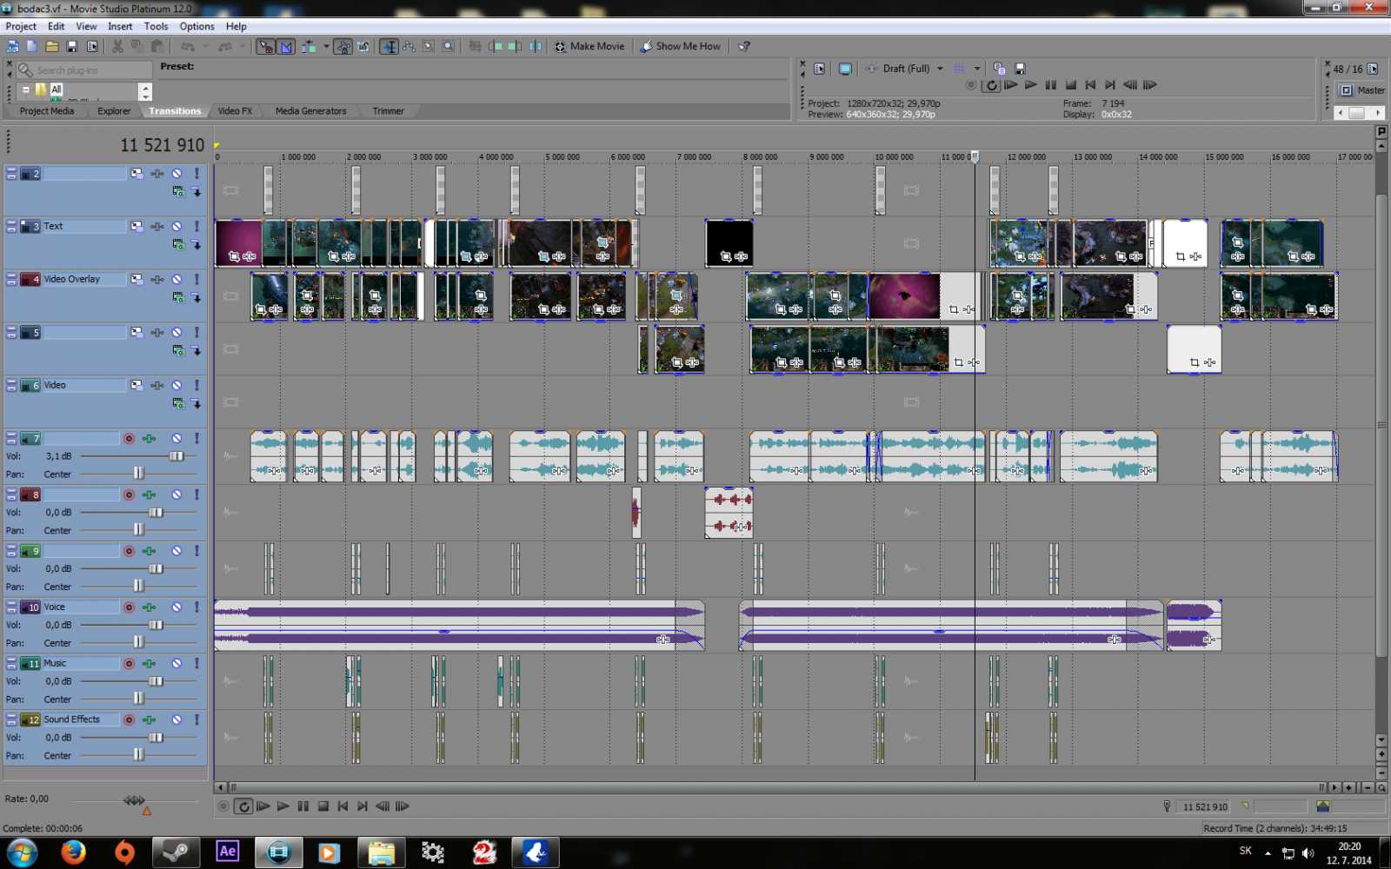
Task: Arm the Voice track for recording
Action: [x=129, y=607]
